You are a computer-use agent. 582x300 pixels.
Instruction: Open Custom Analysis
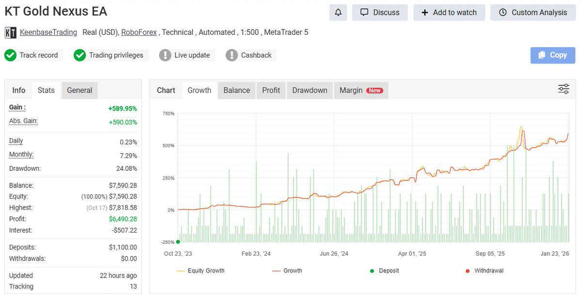533,13
